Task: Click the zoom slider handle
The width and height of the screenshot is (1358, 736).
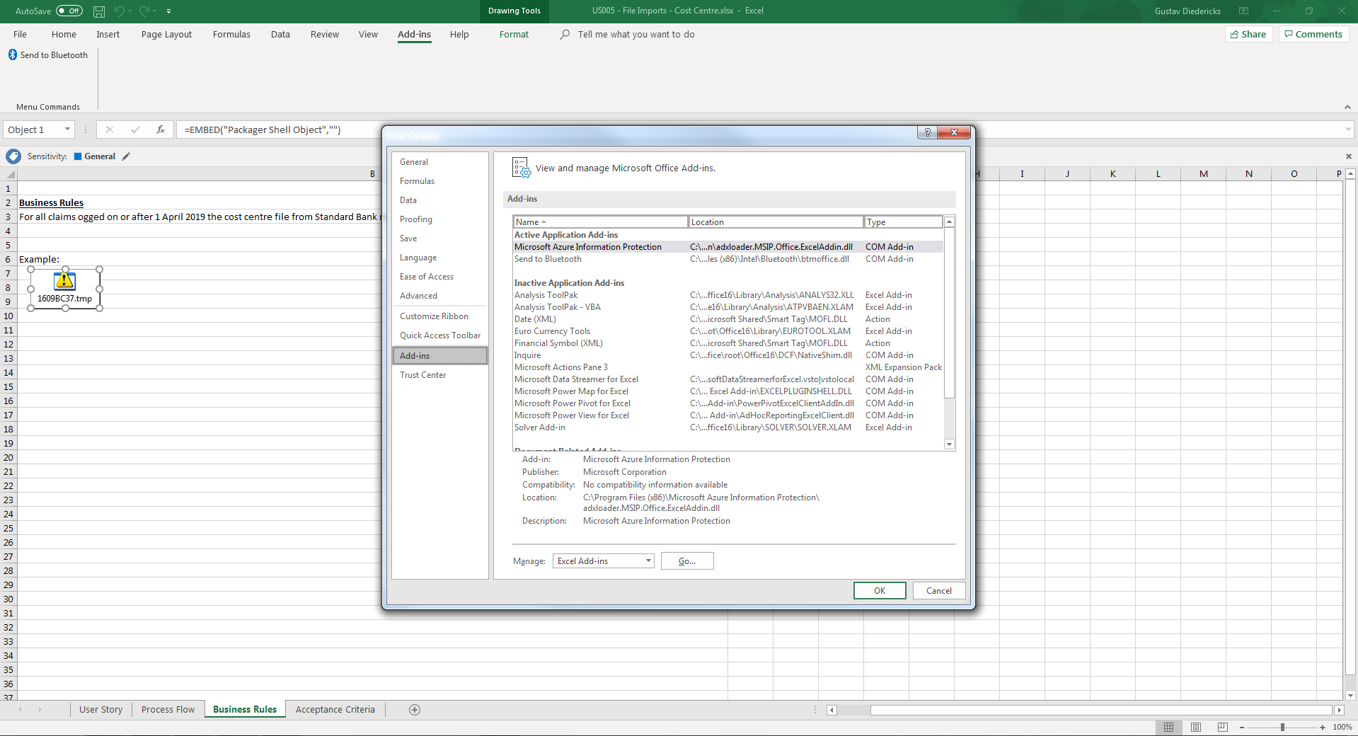Action: pyautogui.click(x=1282, y=727)
